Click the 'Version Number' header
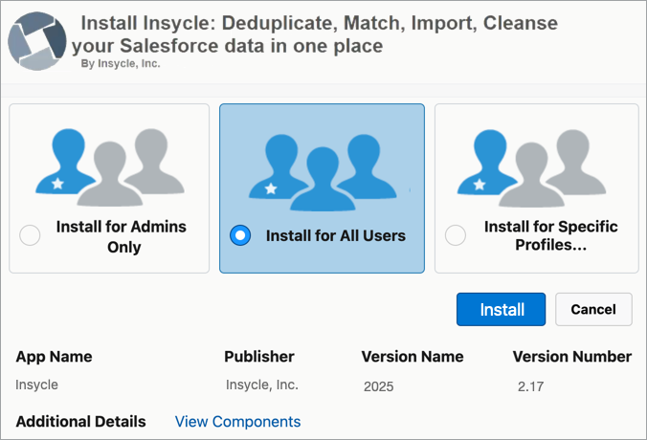Image resolution: width=647 pixels, height=440 pixels. pyautogui.click(x=572, y=357)
